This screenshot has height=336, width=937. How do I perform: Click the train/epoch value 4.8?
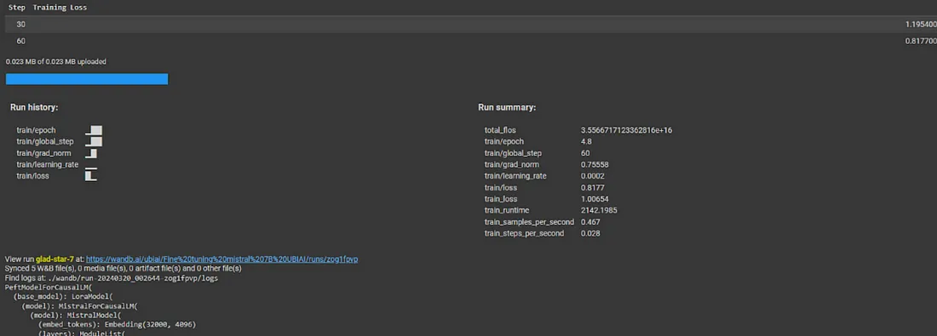pyautogui.click(x=586, y=141)
